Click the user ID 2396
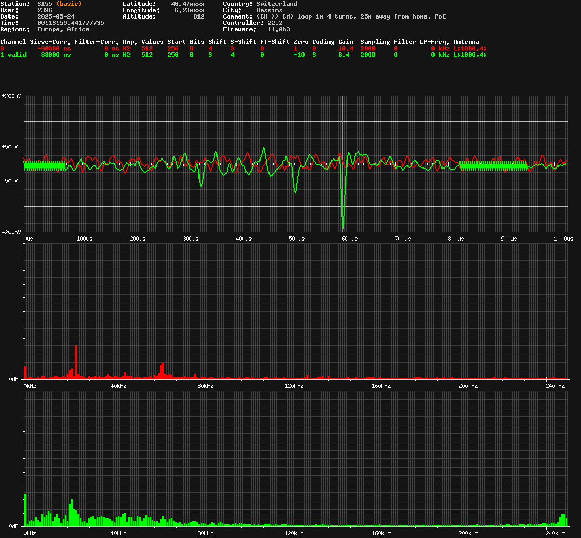This screenshot has width=581, height=538. pyautogui.click(x=45, y=10)
